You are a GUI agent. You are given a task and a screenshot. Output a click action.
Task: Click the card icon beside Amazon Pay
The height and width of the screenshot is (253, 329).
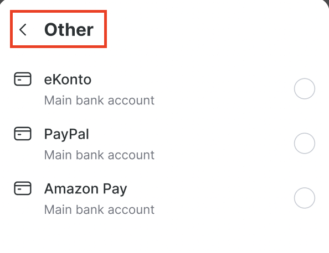[x=23, y=188]
